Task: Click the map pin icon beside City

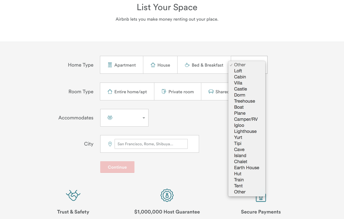Action: coord(110,144)
